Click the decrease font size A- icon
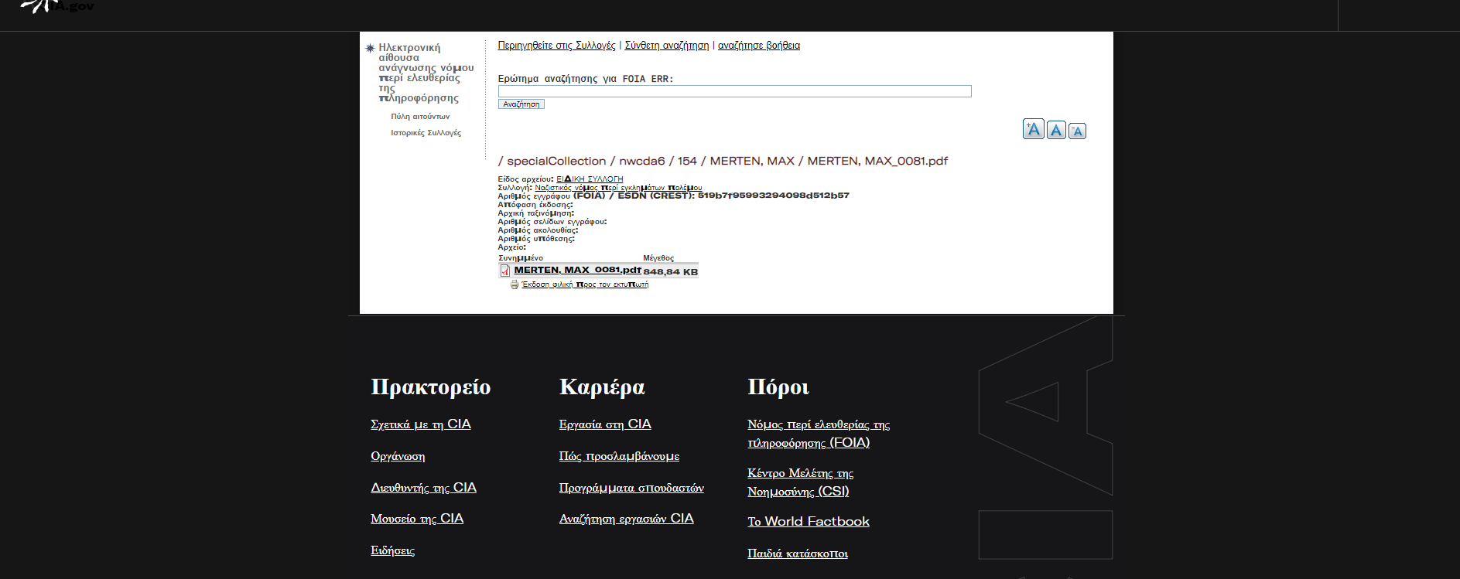1460x579 pixels. (1077, 131)
